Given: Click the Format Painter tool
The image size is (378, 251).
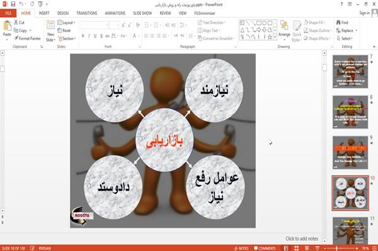Looking at the screenshot, I should coord(27,38).
